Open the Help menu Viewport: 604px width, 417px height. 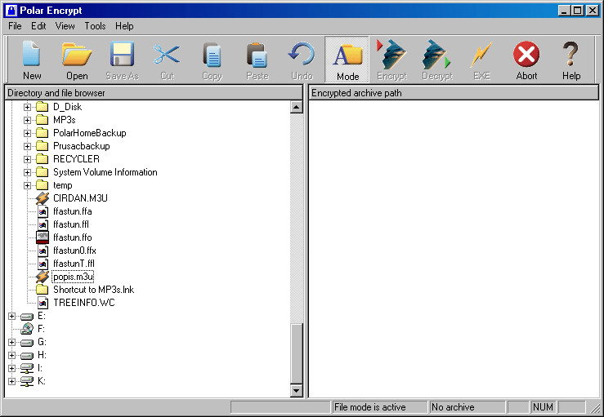click(x=124, y=26)
